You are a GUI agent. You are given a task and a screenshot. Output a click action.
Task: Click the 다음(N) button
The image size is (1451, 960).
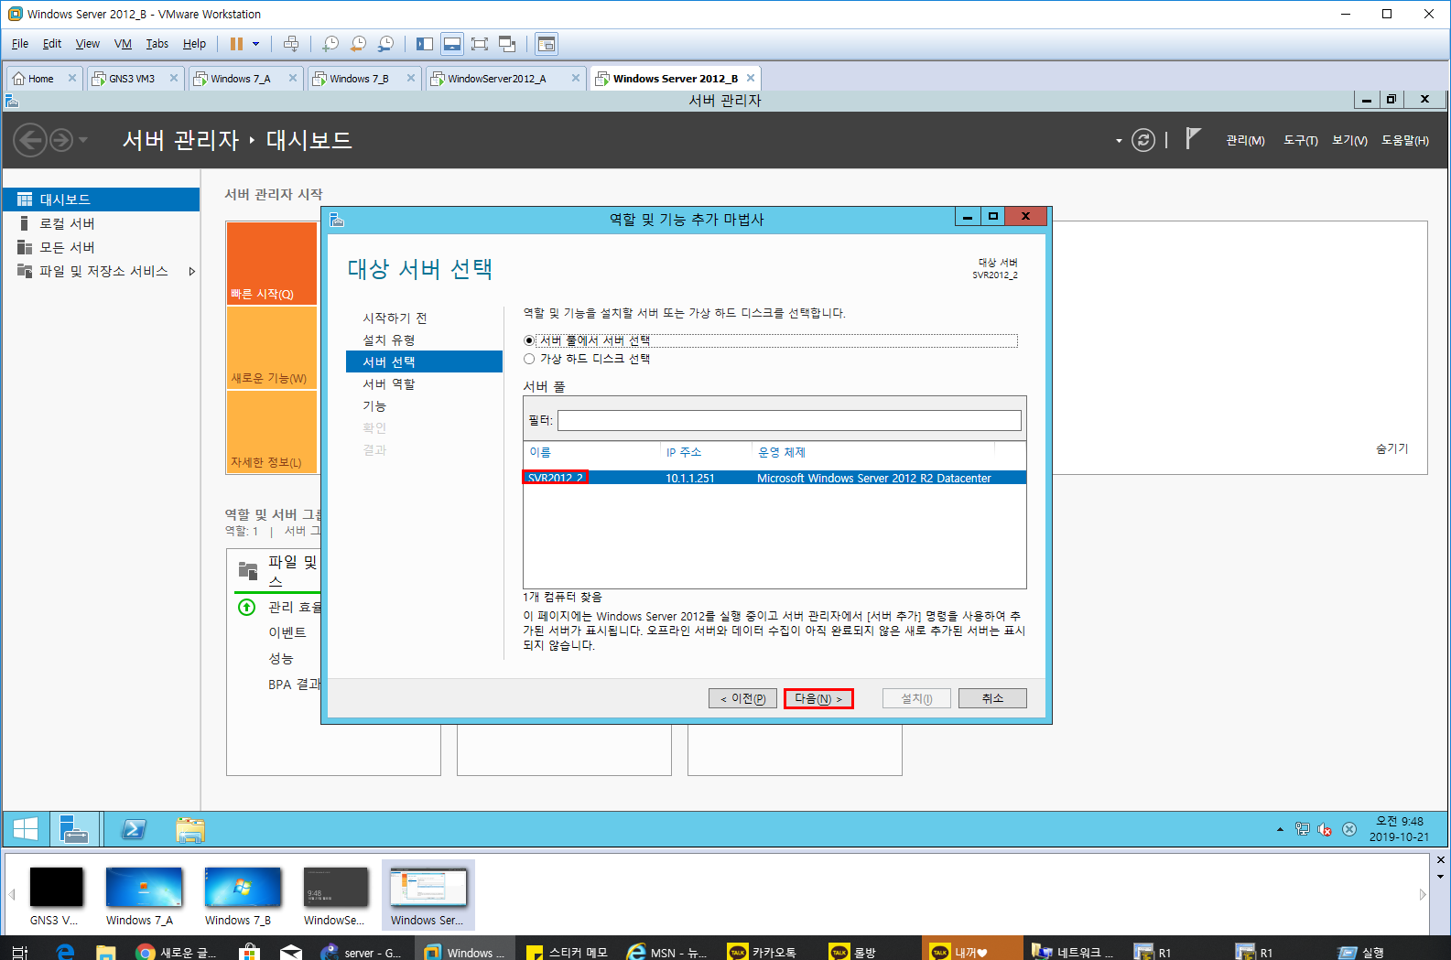point(818,698)
